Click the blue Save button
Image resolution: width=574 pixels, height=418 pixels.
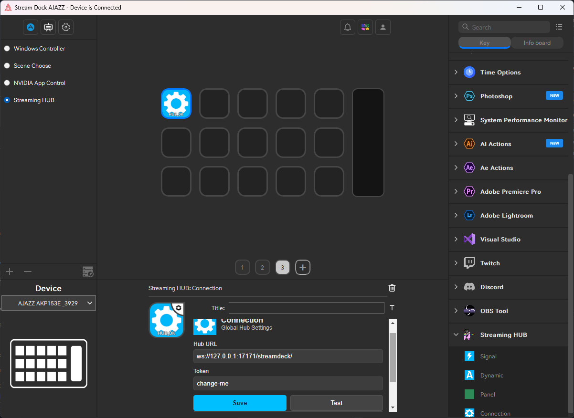pyautogui.click(x=240, y=403)
